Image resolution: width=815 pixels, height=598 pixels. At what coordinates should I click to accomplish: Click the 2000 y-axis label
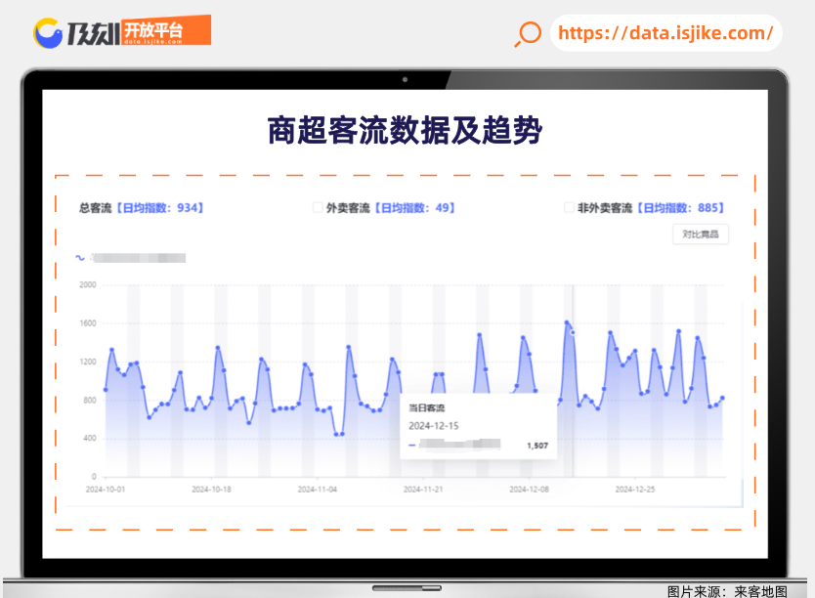[88, 285]
